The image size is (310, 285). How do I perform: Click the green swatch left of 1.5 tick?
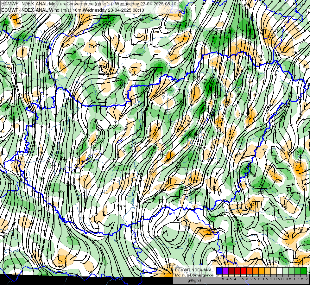pos(298,271)
